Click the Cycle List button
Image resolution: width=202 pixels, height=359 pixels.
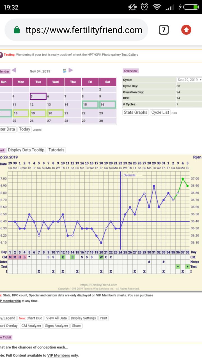tap(160, 112)
